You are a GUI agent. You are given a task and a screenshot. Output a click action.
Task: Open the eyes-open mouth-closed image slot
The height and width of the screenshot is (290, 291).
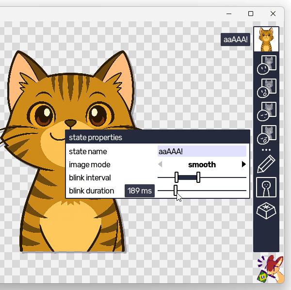point(266,65)
